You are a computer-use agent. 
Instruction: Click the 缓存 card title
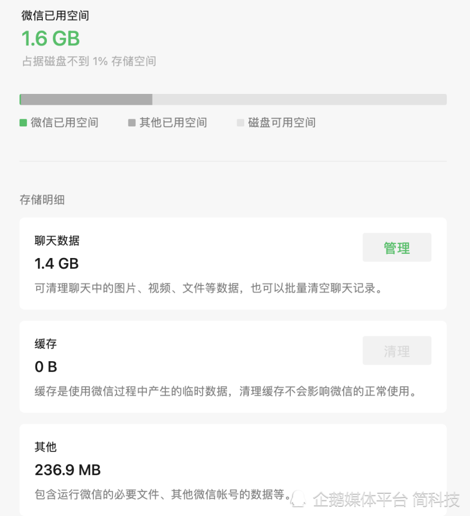click(46, 344)
